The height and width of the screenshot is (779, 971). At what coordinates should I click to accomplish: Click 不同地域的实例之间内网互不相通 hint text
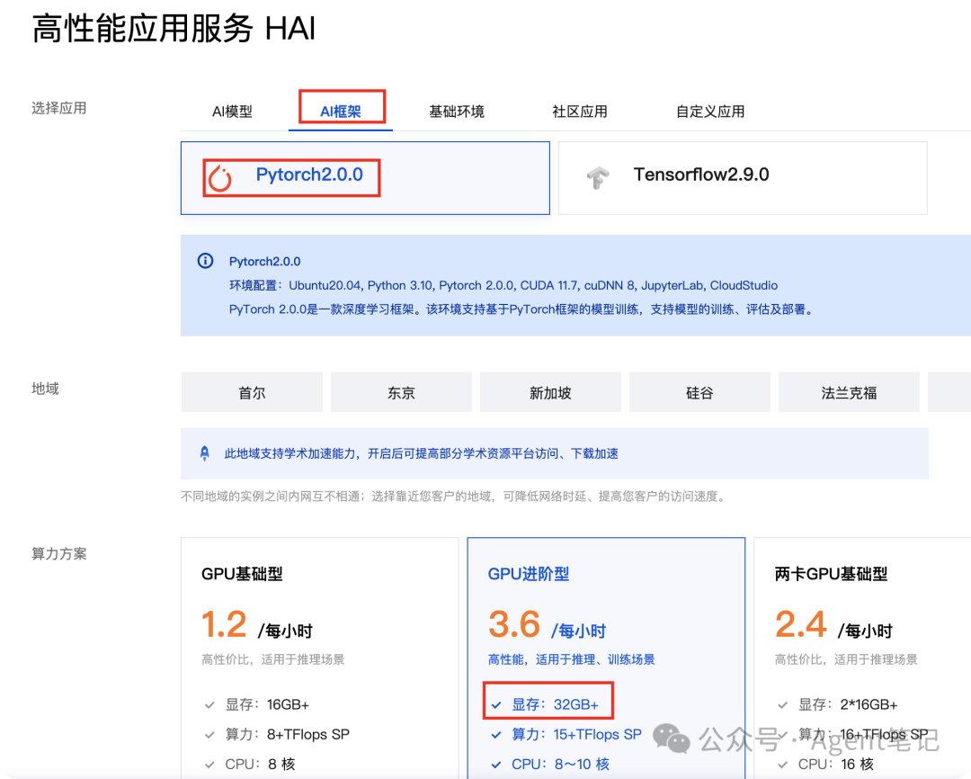point(454,497)
